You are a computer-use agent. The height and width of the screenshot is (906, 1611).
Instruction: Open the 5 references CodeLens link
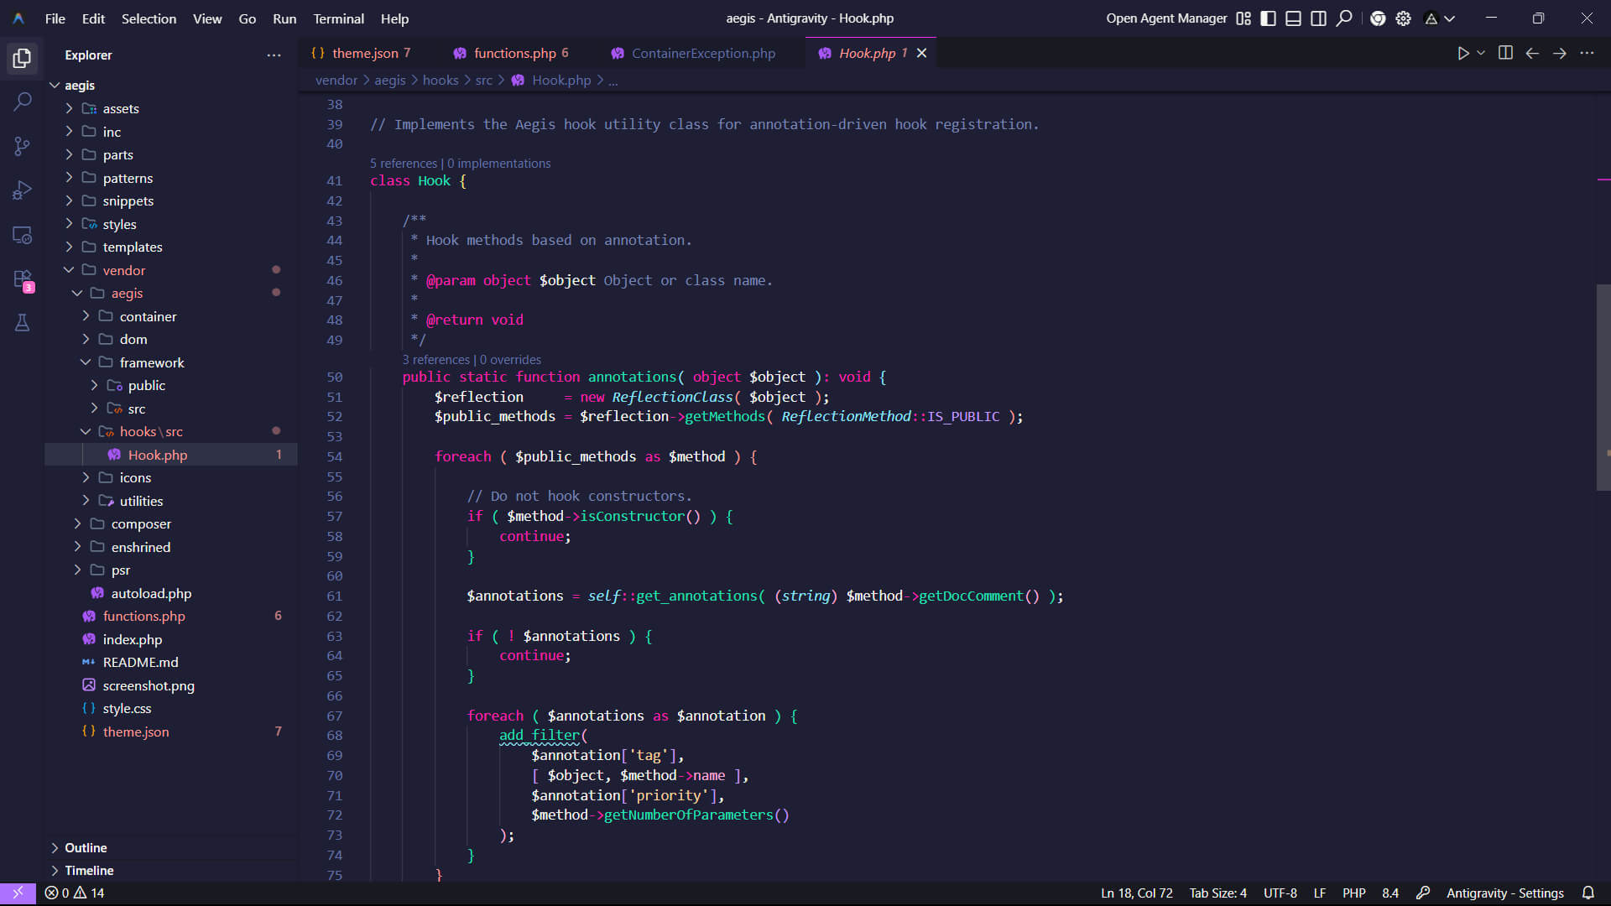click(404, 163)
